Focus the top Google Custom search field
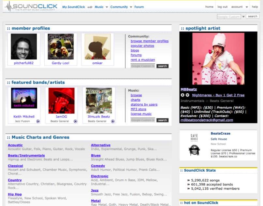The width and height of the screenshot is (263, 206). coord(229,17)
